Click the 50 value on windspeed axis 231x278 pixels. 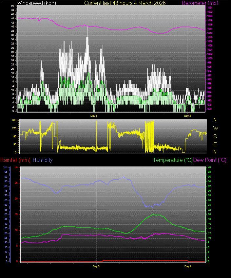(x=12, y=6)
